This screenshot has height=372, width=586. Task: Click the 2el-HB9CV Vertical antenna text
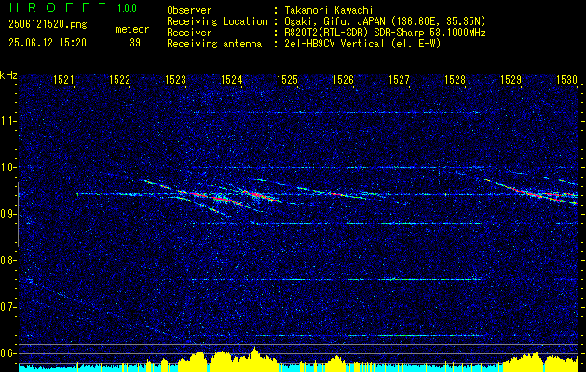click(x=363, y=44)
